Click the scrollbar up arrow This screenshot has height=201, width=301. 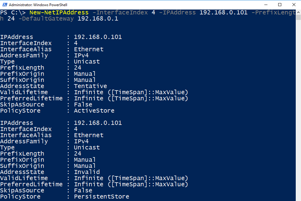pyautogui.click(x=298, y=12)
